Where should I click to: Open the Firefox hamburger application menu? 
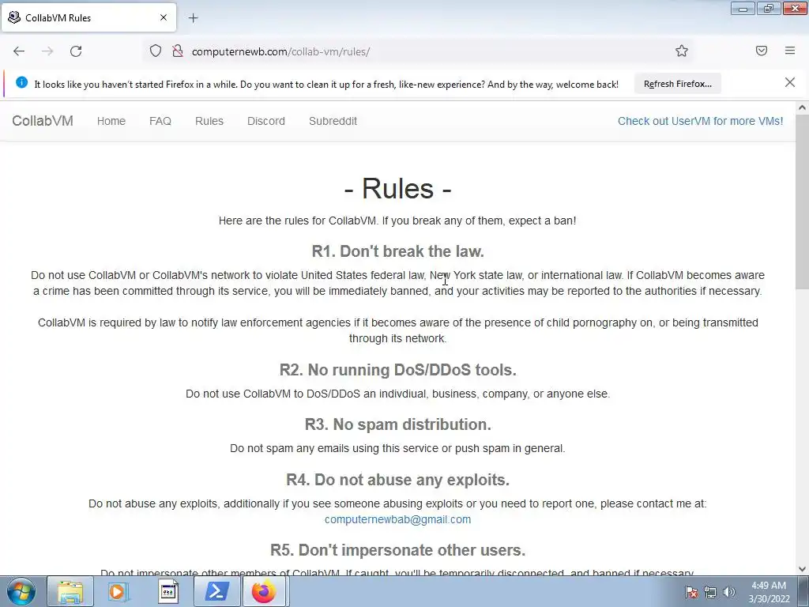click(x=790, y=51)
